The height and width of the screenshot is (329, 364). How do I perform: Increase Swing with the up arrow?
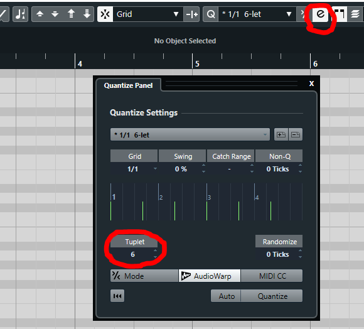(x=203, y=165)
